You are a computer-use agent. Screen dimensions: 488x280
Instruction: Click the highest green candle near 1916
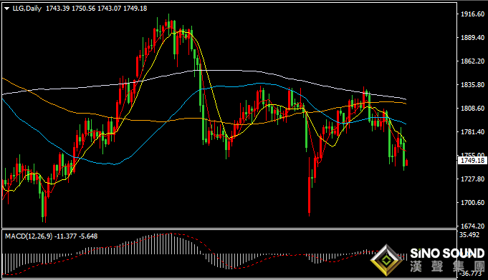[168, 24]
